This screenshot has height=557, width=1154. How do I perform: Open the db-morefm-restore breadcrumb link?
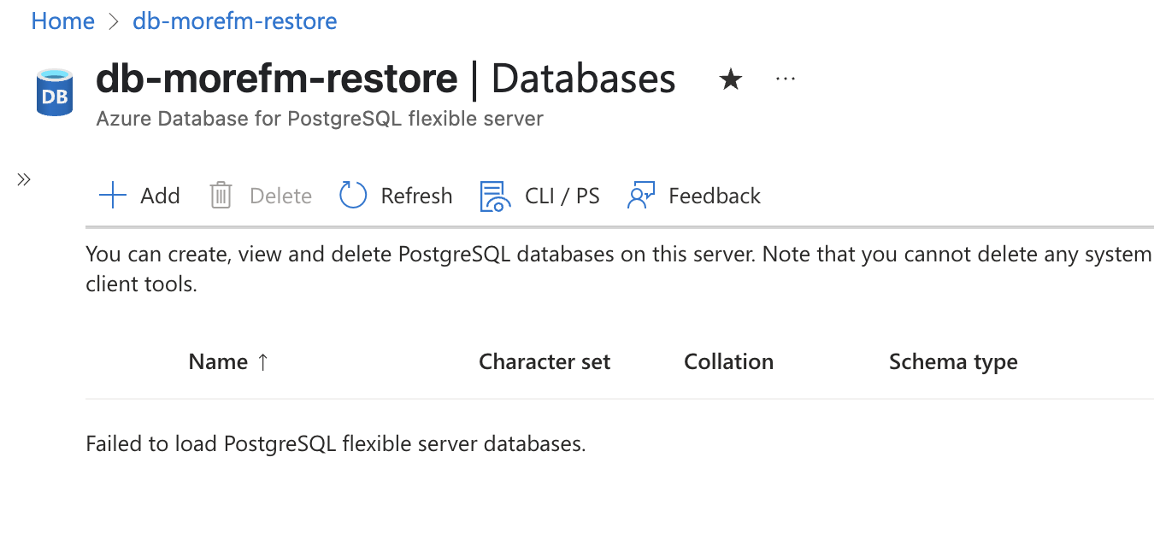(235, 21)
